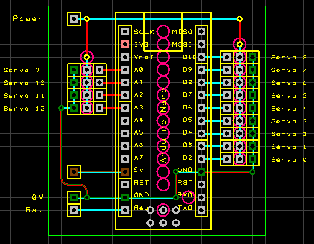Click the Servo 0 label

289,160
